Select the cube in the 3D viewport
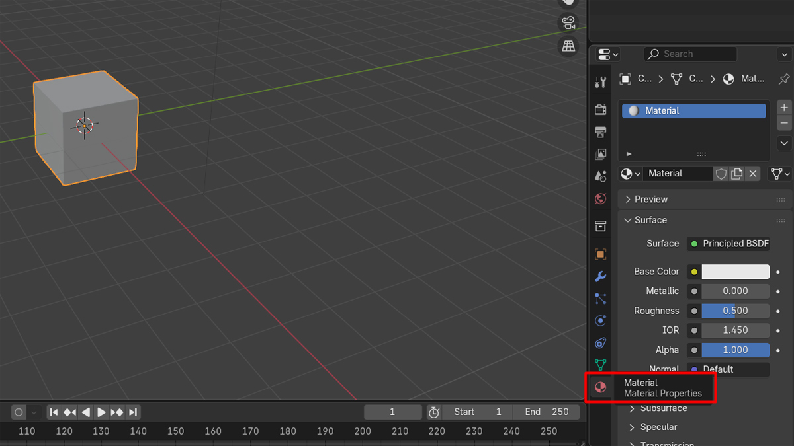Viewport: 794px width, 446px height. tap(86, 127)
